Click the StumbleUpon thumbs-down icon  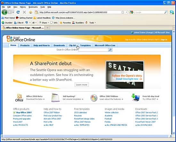27,23
